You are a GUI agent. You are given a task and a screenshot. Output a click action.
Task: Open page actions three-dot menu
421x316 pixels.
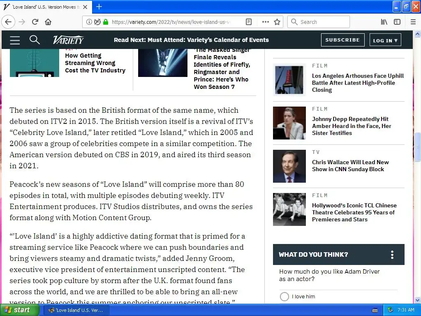coord(265,22)
